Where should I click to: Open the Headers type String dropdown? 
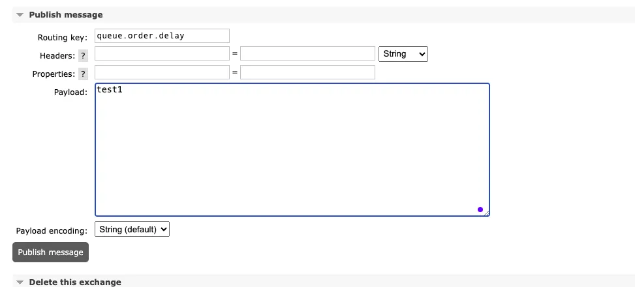point(403,54)
